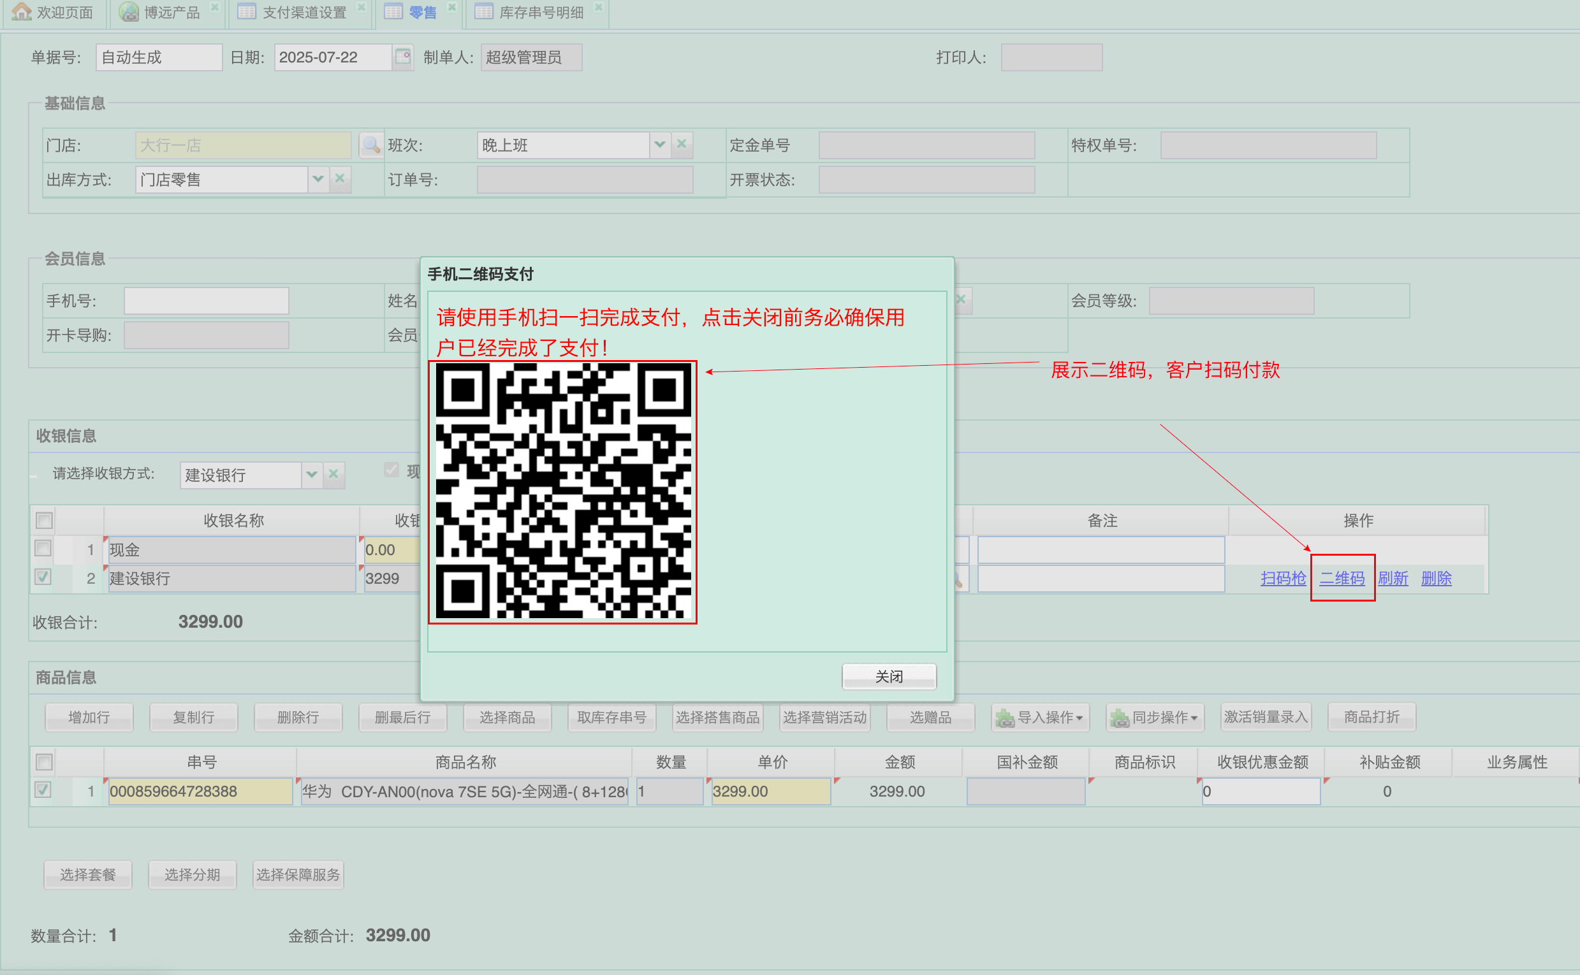The width and height of the screenshot is (1580, 975).
Task: Click the 现金 amount field 0.00
Action: tap(392, 550)
